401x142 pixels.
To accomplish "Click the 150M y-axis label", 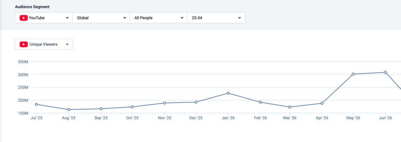I will pos(23,113).
